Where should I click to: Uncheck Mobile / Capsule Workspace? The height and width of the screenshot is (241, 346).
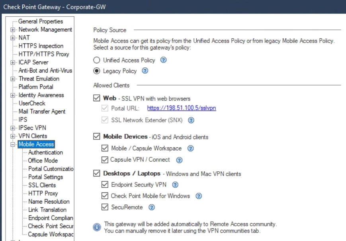pyautogui.click(x=105, y=148)
